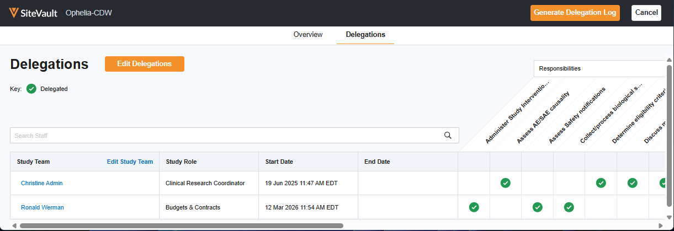
Task: Open Christine Admin's staff link
Action: pyautogui.click(x=42, y=183)
